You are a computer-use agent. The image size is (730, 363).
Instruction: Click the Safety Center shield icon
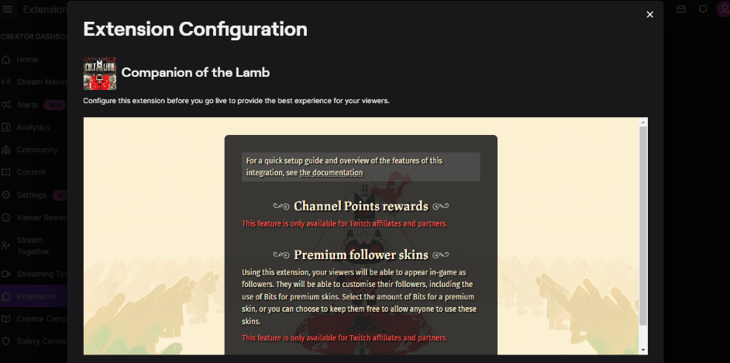pos(5,341)
